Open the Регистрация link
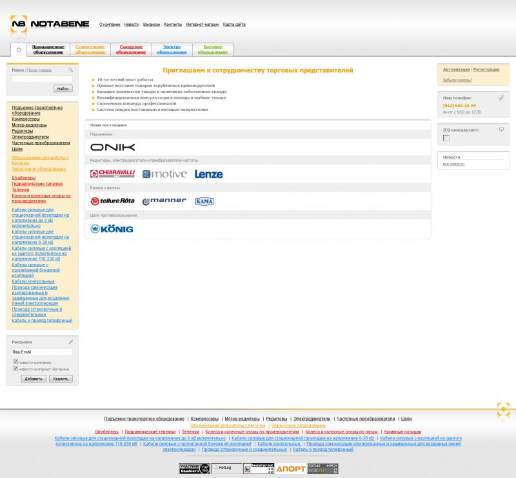Image resolution: width=516 pixels, height=478 pixels. pos(486,70)
